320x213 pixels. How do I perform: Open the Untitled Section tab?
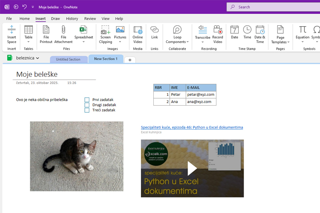(68, 59)
